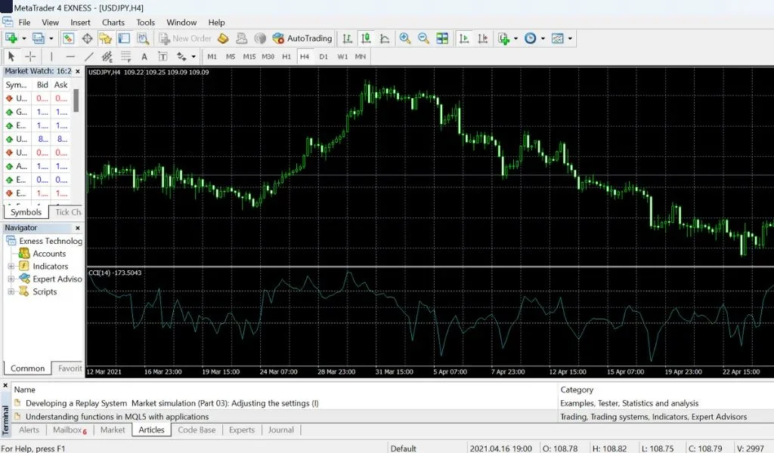The height and width of the screenshot is (453, 774).
Task: Open the chart templates dropdown arrow
Action: 569,38
